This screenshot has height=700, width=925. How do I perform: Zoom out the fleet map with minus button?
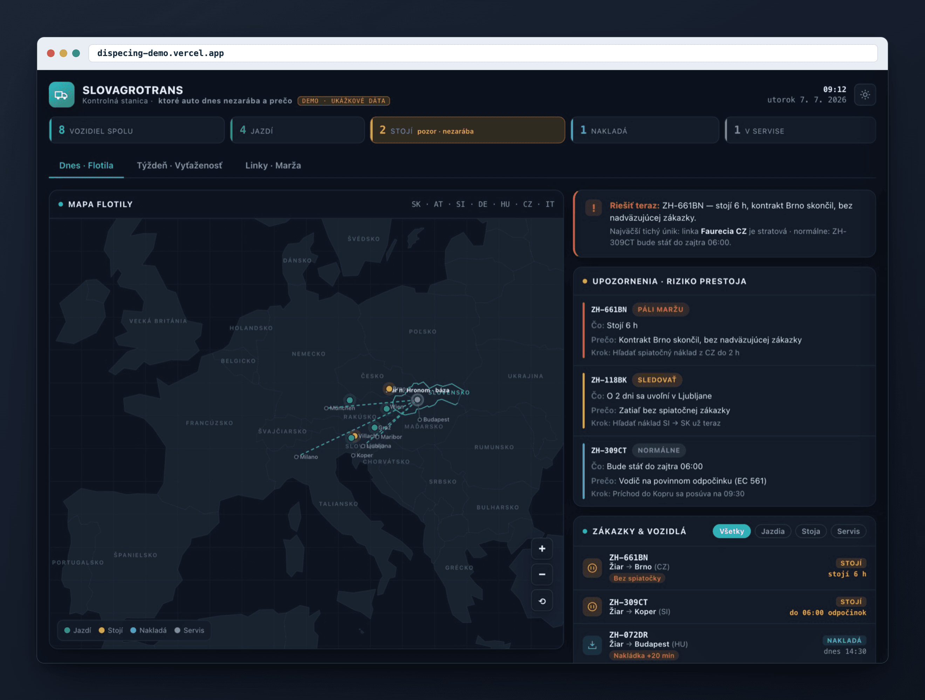point(542,575)
